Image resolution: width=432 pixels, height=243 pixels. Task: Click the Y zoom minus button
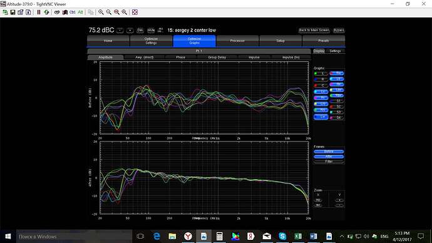(339, 205)
